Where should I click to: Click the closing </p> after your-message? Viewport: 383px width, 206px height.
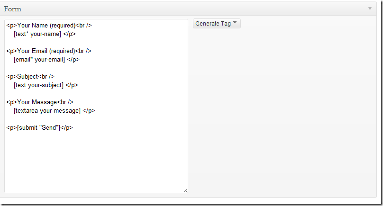point(89,110)
